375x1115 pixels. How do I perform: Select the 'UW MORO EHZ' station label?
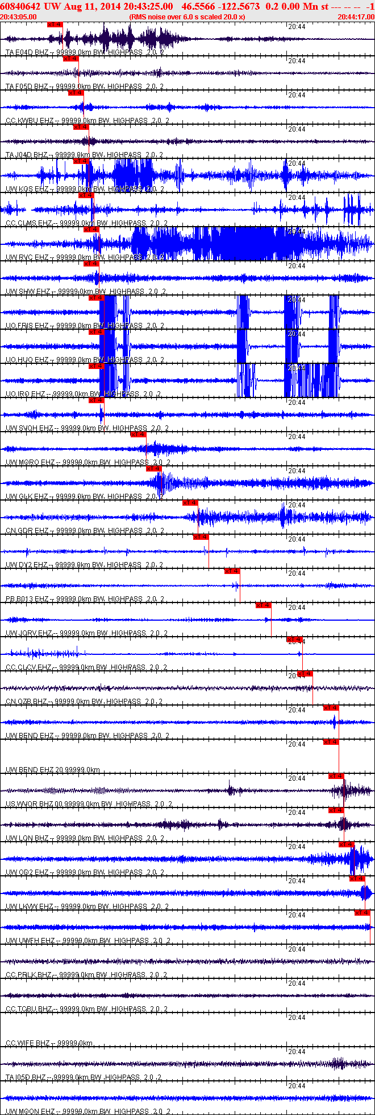pos(31,462)
